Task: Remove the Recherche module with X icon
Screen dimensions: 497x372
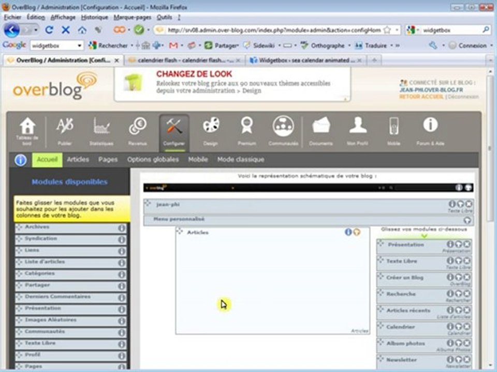Action: 467,293
